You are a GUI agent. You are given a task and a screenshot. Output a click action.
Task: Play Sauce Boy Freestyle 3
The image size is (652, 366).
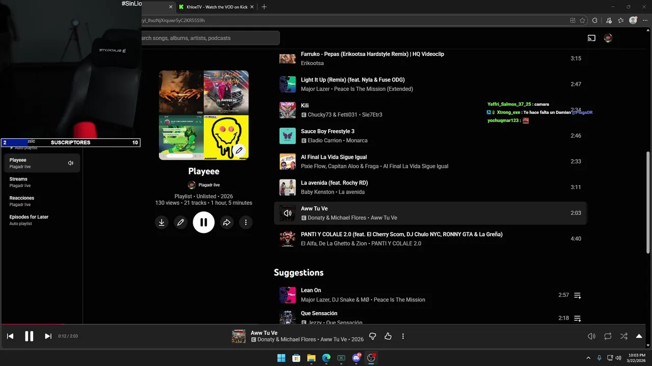point(328,131)
